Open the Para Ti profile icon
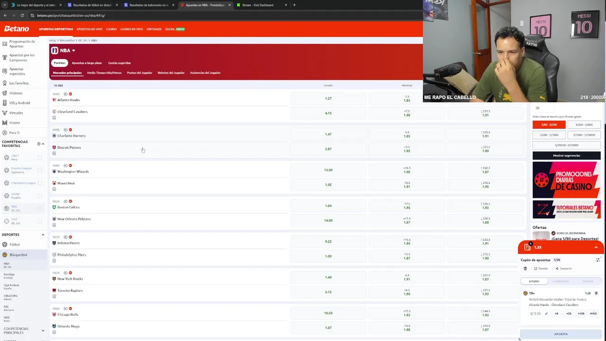Viewport: 606px width, 341px height. coord(4,133)
